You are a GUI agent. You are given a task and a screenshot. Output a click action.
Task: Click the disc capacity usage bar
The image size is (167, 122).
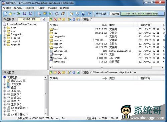[x=142, y=14]
